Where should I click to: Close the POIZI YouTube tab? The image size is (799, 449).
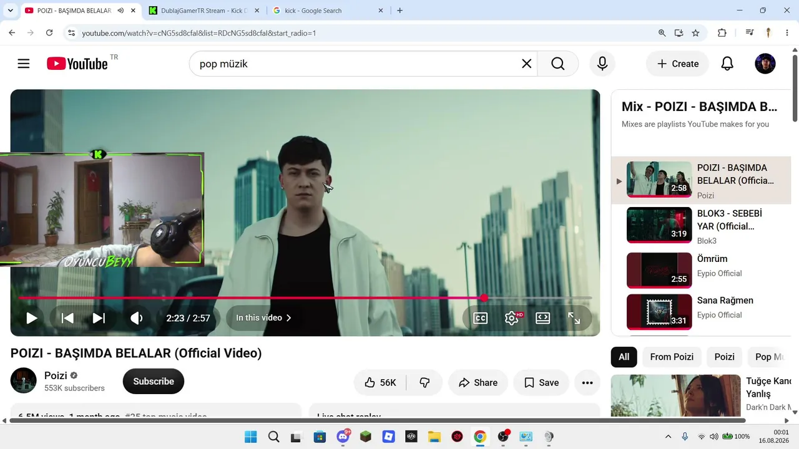133,11
